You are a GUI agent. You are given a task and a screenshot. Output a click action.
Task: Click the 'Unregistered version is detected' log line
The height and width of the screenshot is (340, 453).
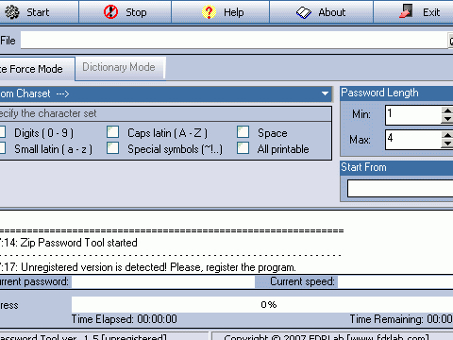coord(148,267)
